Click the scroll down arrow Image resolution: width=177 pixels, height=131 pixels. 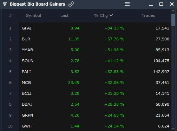coord(173,129)
